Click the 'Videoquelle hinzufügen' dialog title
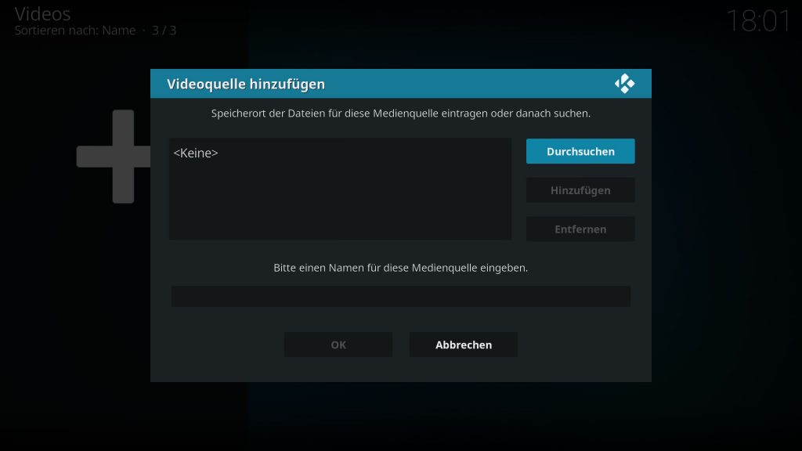The height and width of the screenshot is (451, 802). (x=245, y=84)
